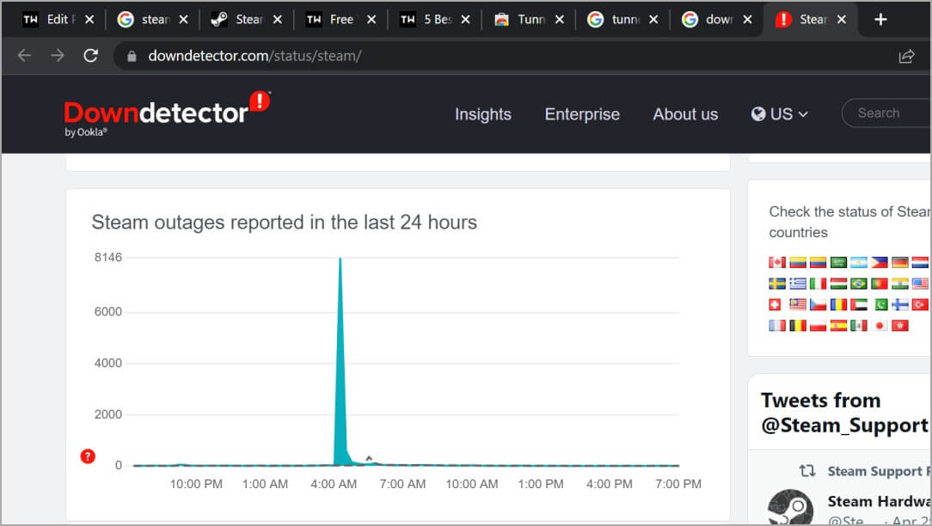Choose the Philippines flag
This screenshot has height=526, width=932.
pos(879,263)
